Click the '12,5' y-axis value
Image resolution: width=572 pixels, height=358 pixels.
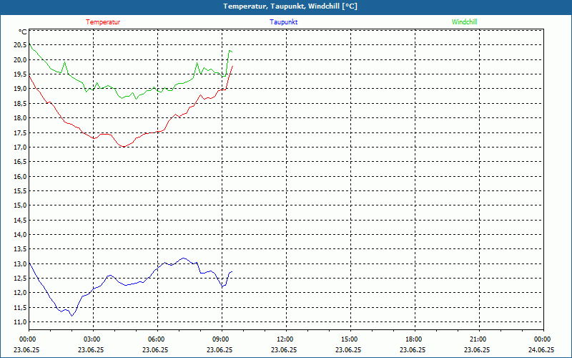21,279
